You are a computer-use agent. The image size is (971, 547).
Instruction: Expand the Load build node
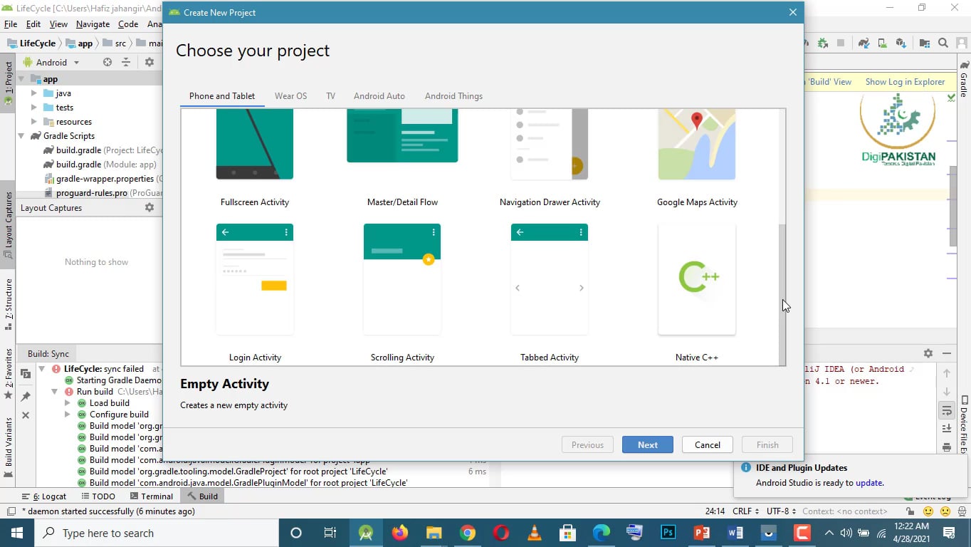point(68,403)
